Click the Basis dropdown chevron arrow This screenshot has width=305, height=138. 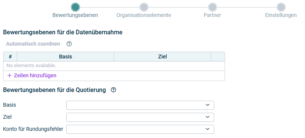(x=208, y=105)
